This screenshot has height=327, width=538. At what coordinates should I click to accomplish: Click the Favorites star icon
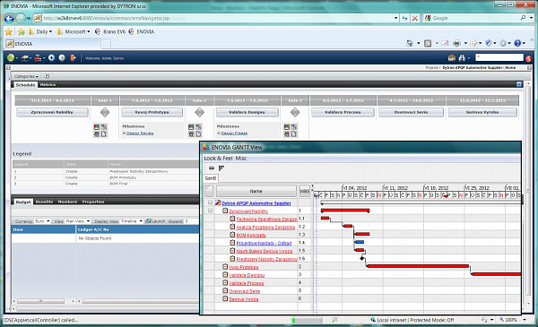coord(9,32)
